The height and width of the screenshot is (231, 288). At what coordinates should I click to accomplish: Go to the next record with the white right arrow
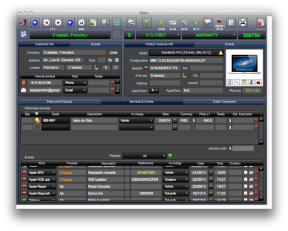58,23
